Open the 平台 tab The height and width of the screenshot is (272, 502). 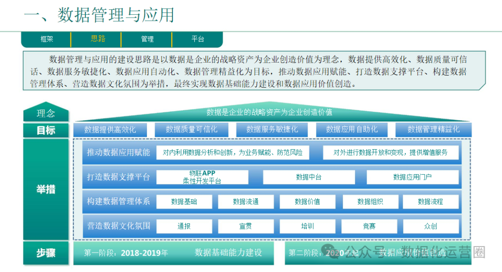(198, 39)
